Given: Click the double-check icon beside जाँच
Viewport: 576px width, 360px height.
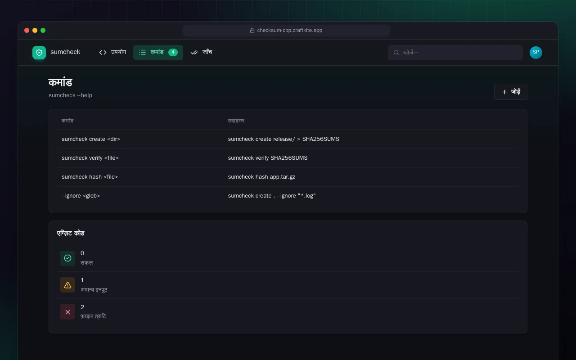Looking at the screenshot, I should point(194,52).
